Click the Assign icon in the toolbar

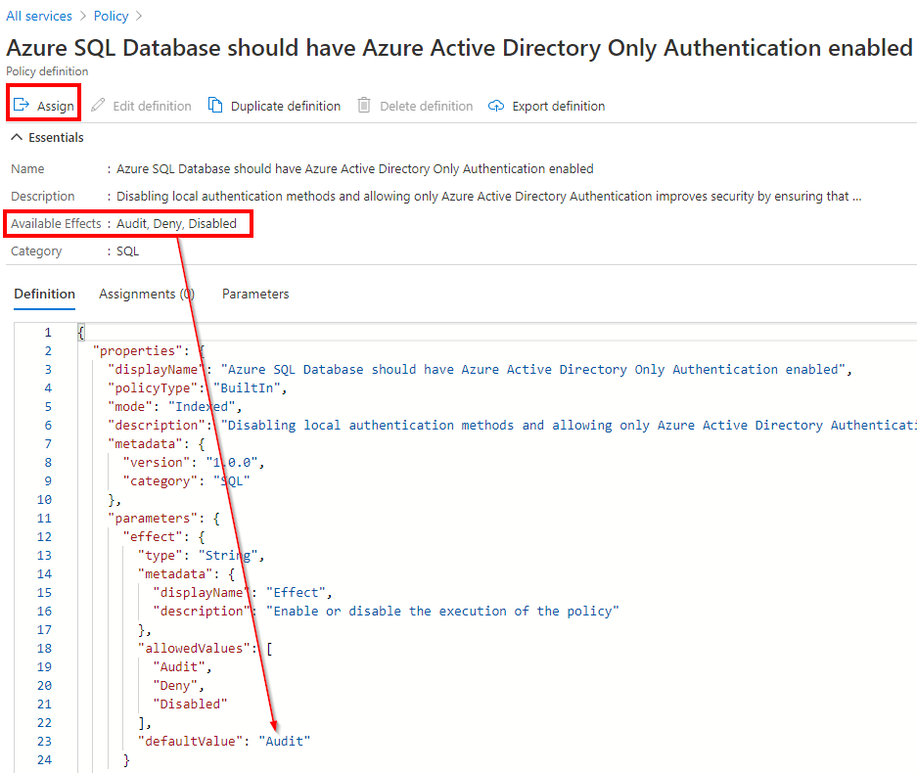(x=22, y=106)
